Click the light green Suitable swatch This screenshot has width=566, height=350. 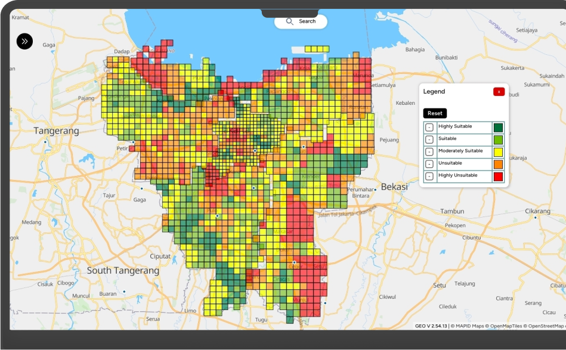[x=498, y=140]
